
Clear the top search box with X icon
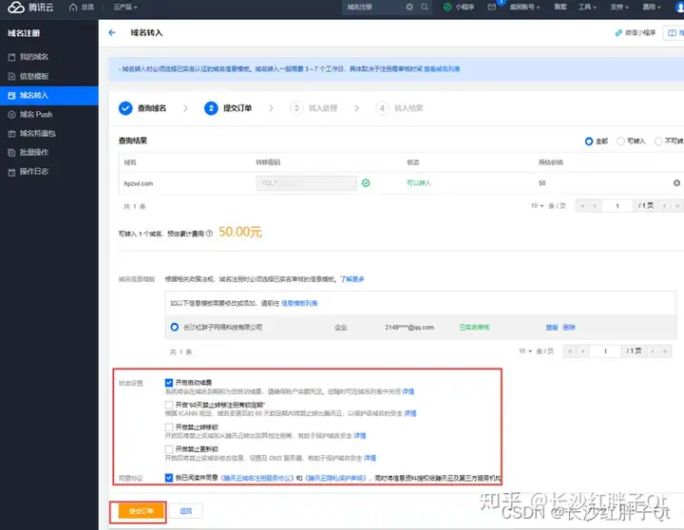[409, 7]
